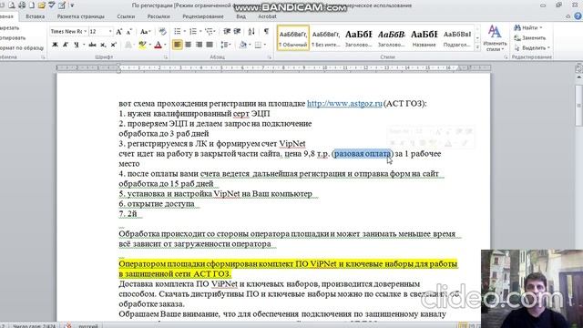Screen dimensions: 583x328
Task: Open the Select dropdown in Editing group
Action: (532, 48)
